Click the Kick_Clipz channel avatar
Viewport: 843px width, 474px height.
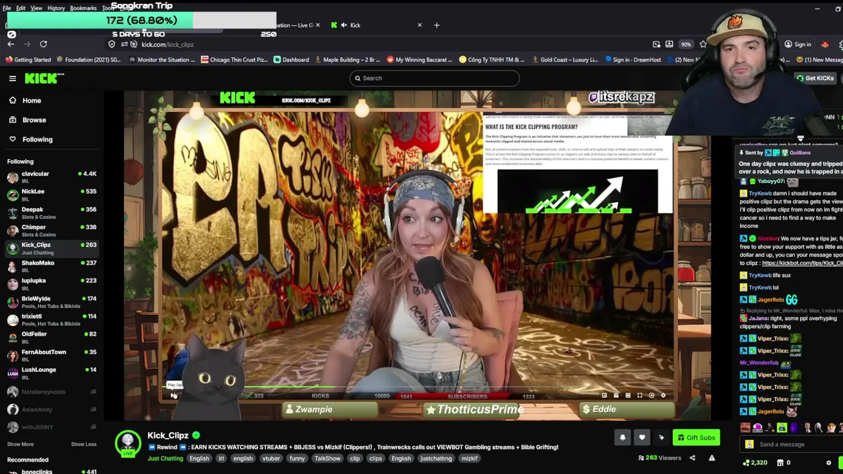click(x=128, y=444)
